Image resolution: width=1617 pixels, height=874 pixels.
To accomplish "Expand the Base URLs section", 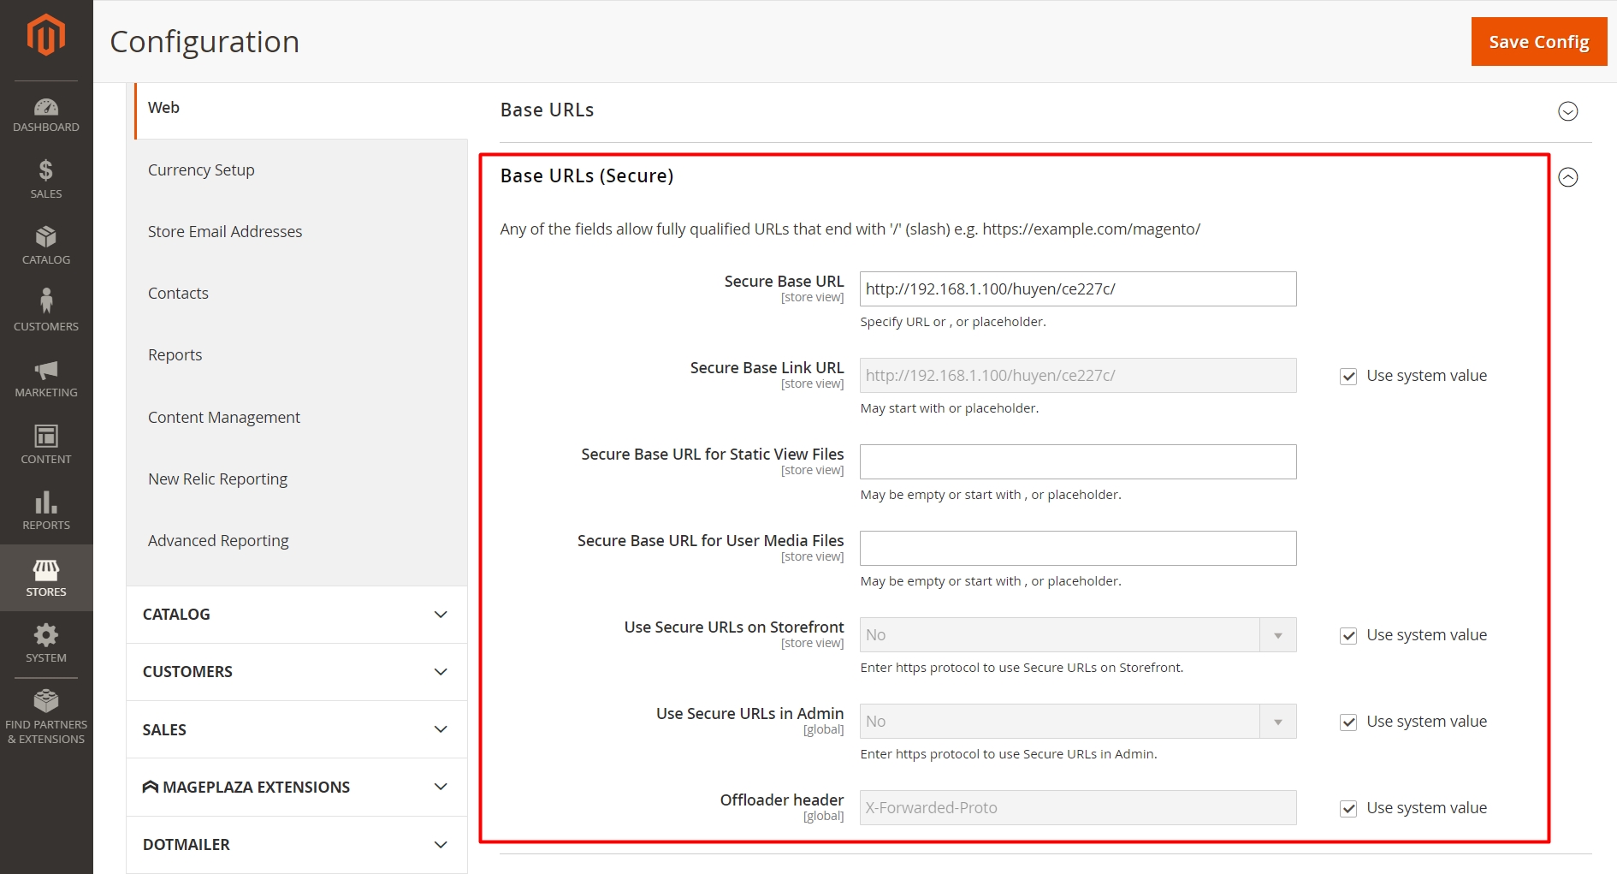I will [x=1567, y=111].
